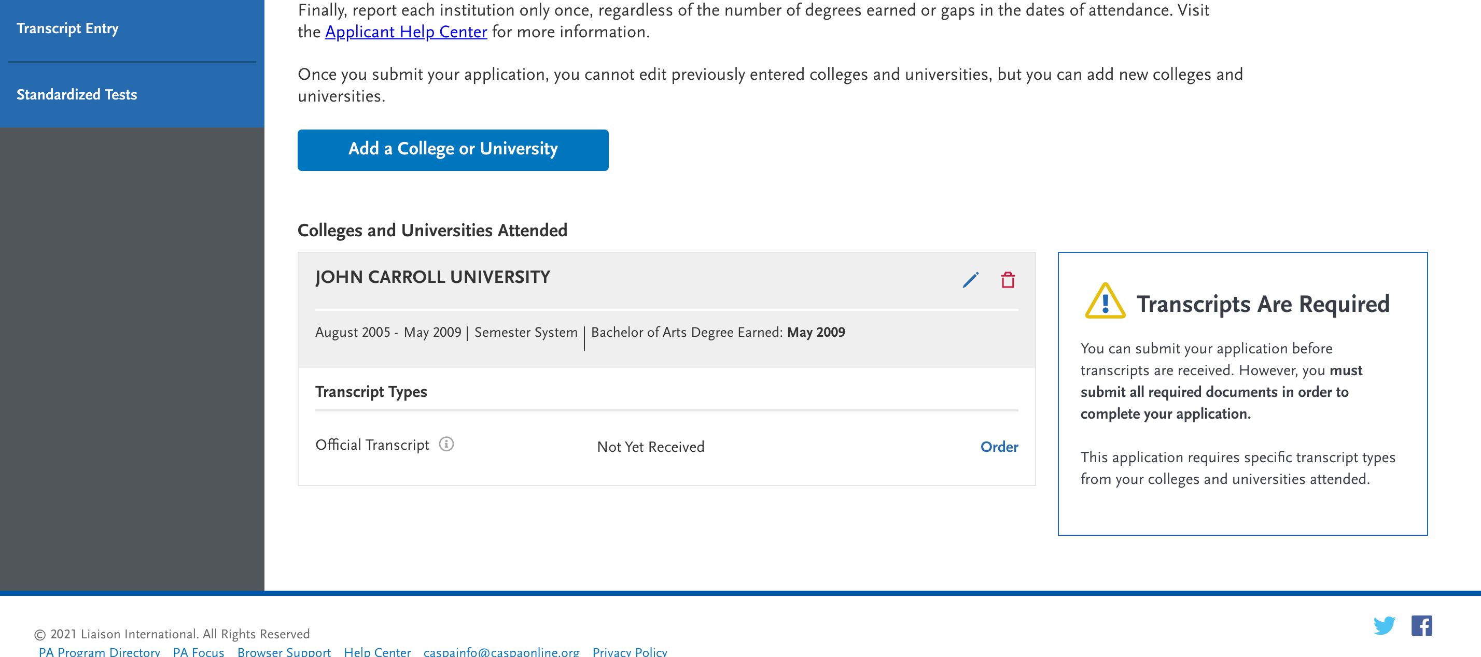
Task: Click the Not Yet Received status text
Action: [x=650, y=447]
